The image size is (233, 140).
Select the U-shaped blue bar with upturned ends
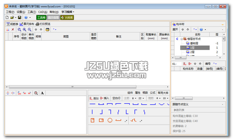point(135,104)
